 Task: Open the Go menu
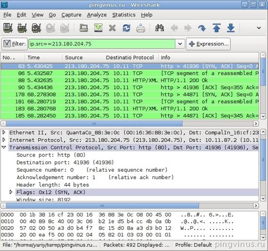52,15
